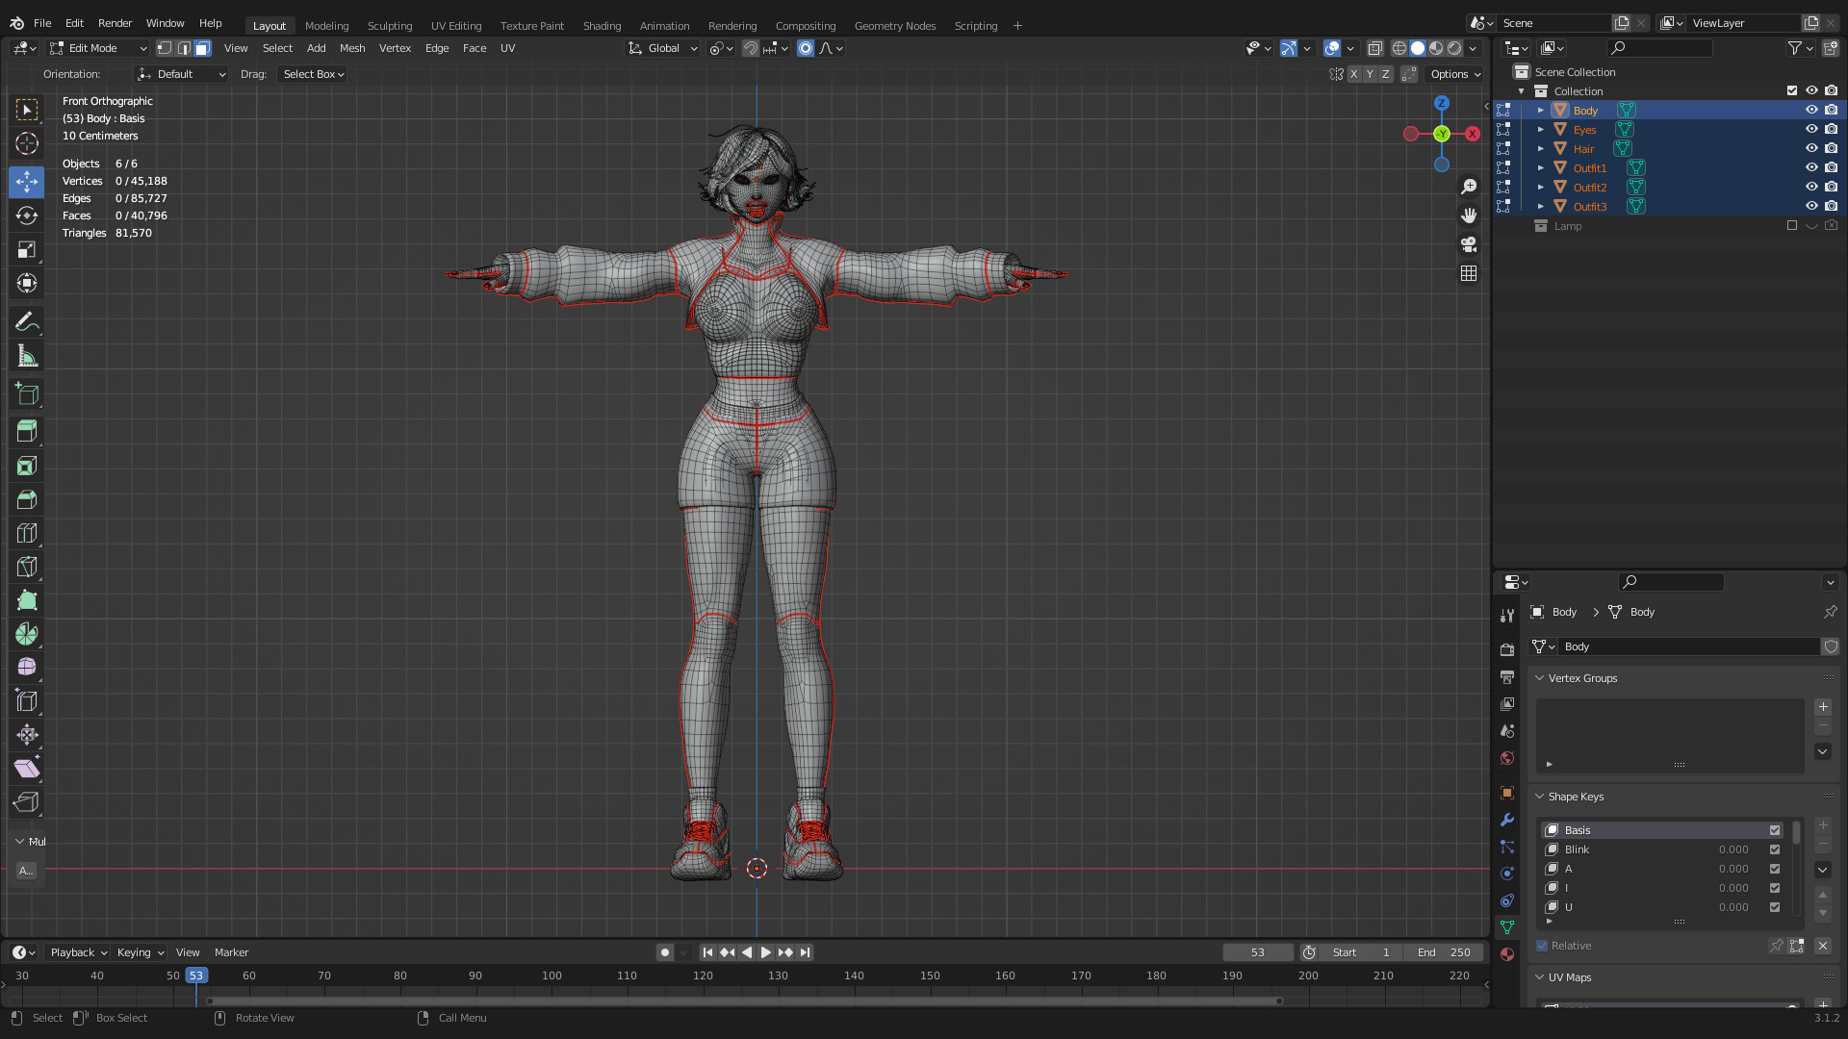Hide the Body object in viewport
Screen dimensions: 1848x1039
point(1811,110)
